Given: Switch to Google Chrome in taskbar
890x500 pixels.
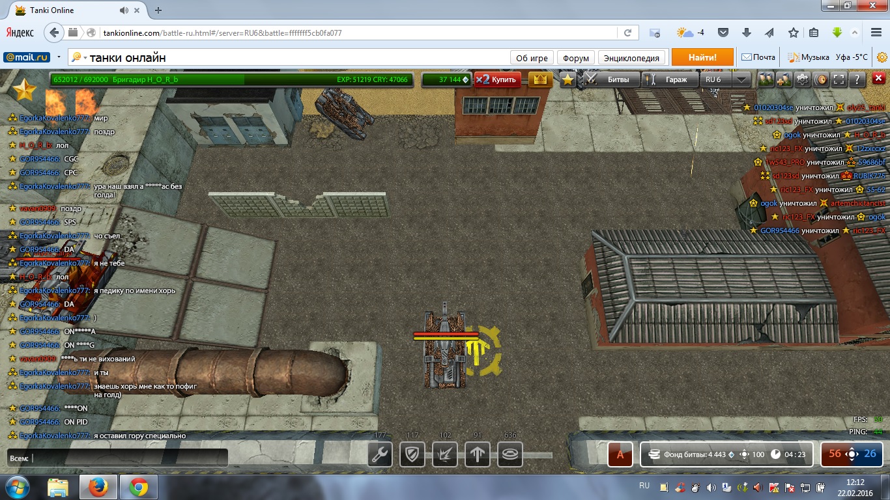Looking at the screenshot, I should (x=137, y=487).
